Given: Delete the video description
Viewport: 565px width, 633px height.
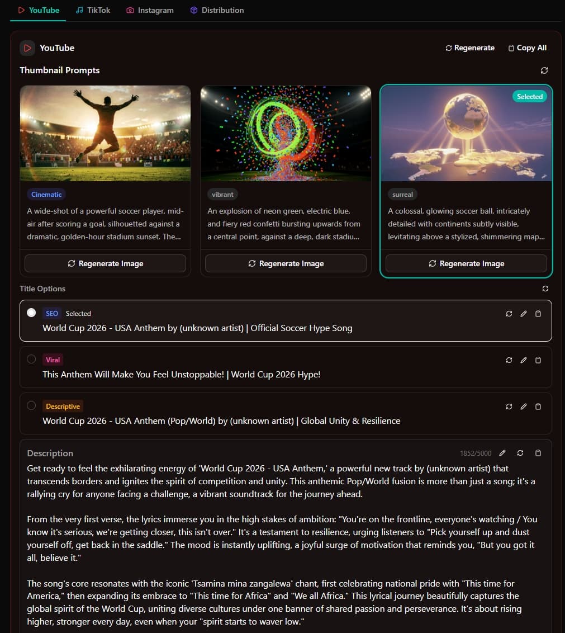Looking at the screenshot, I should pos(538,453).
